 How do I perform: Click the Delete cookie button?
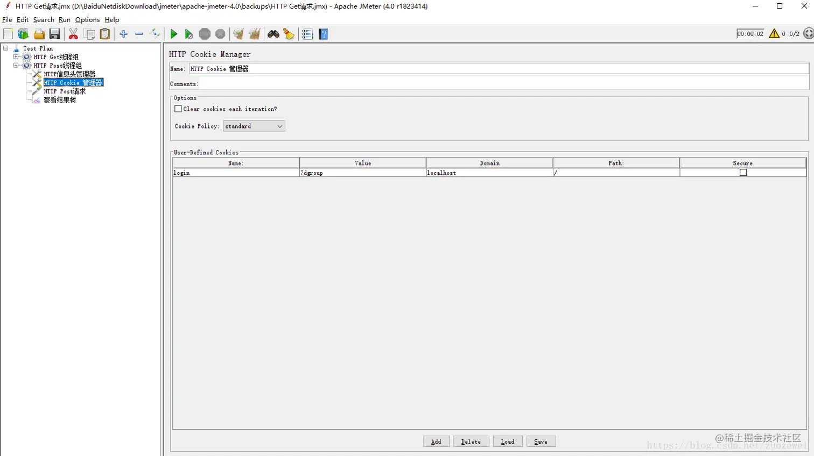(x=471, y=441)
